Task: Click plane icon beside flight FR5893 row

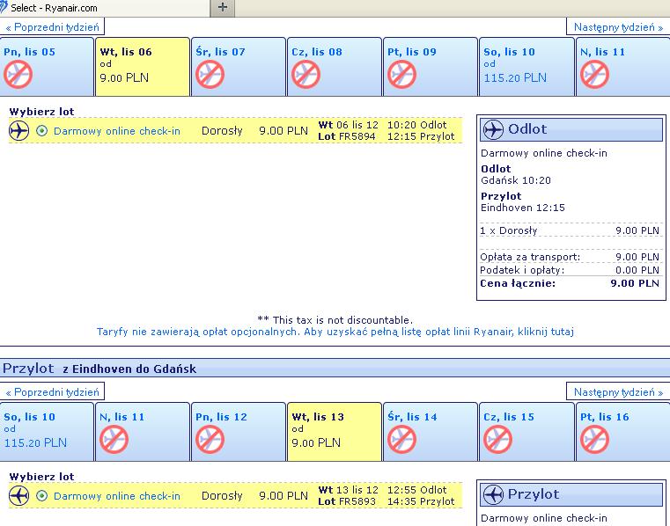Action: (19, 496)
